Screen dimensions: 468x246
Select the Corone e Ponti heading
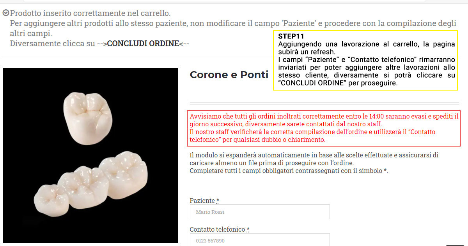tap(229, 75)
